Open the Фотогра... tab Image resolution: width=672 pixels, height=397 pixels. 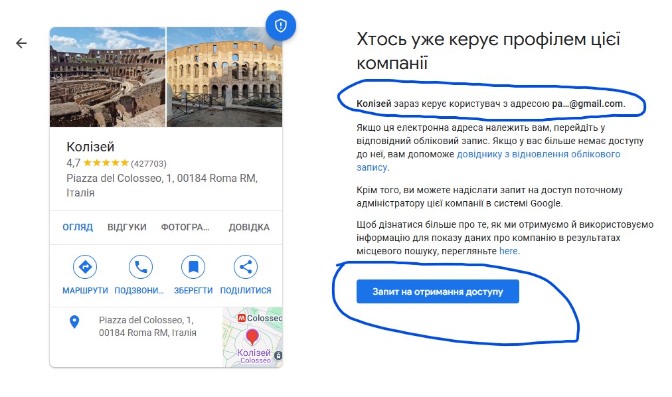pyautogui.click(x=185, y=227)
